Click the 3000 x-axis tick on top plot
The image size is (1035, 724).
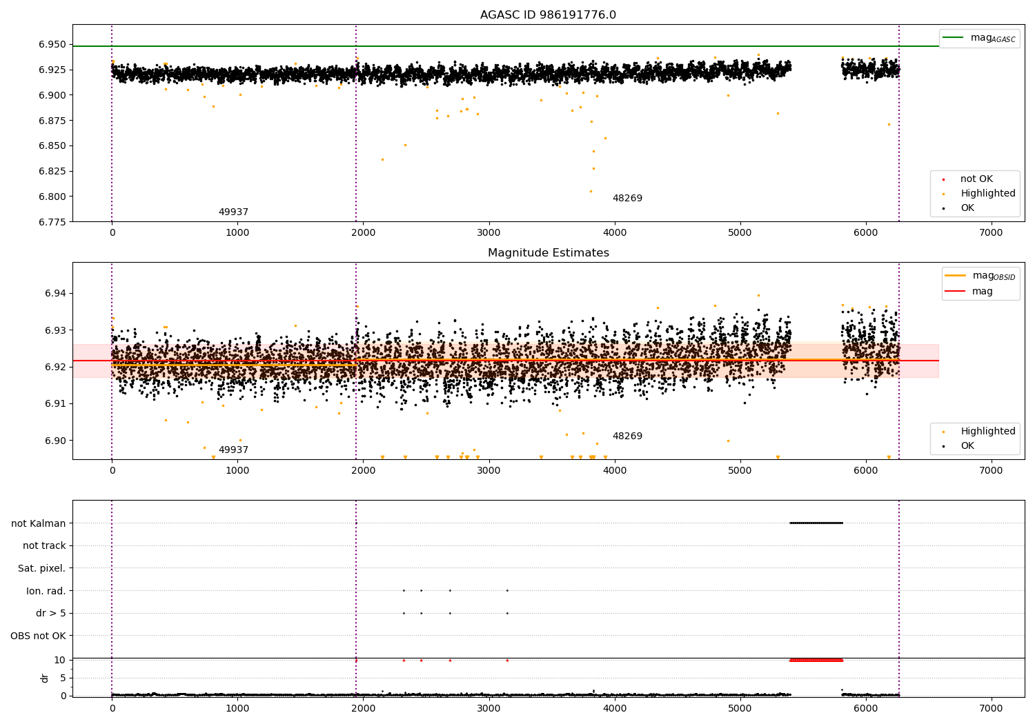tap(489, 233)
